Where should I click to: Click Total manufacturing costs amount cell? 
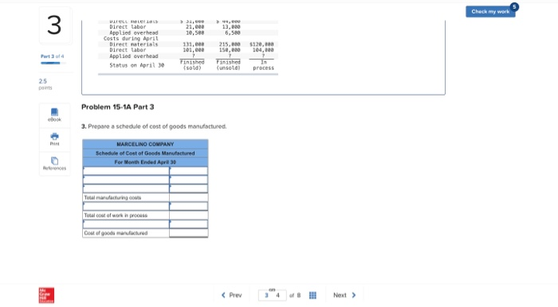pyautogui.click(x=189, y=197)
